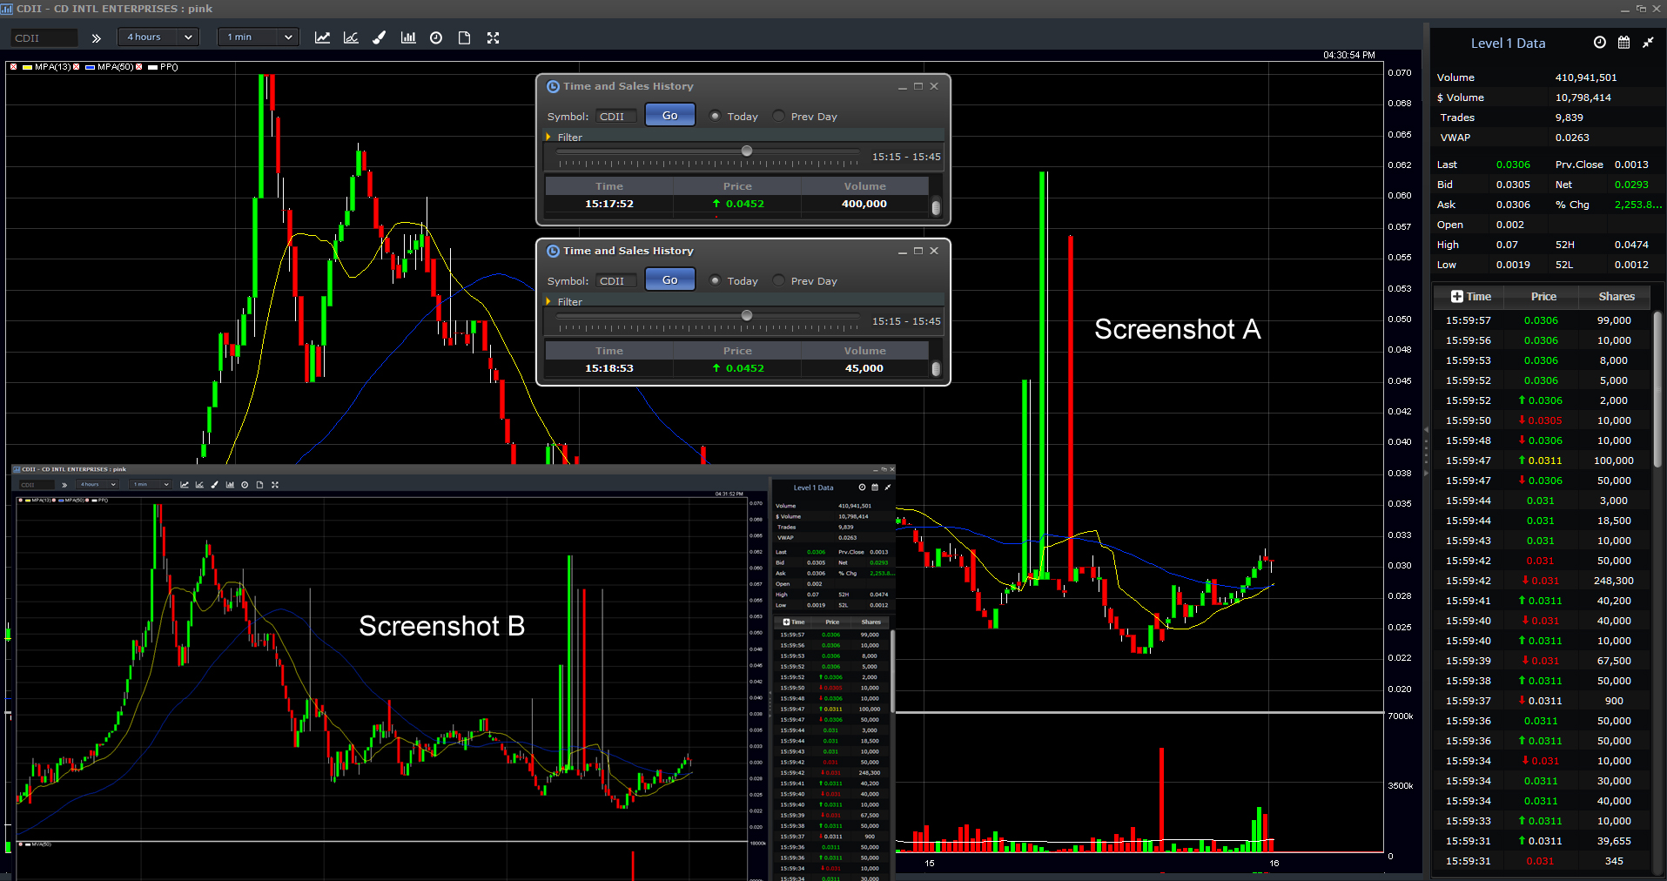
Task: Click the plus icon beside Time column
Action: click(x=1457, y=297)
